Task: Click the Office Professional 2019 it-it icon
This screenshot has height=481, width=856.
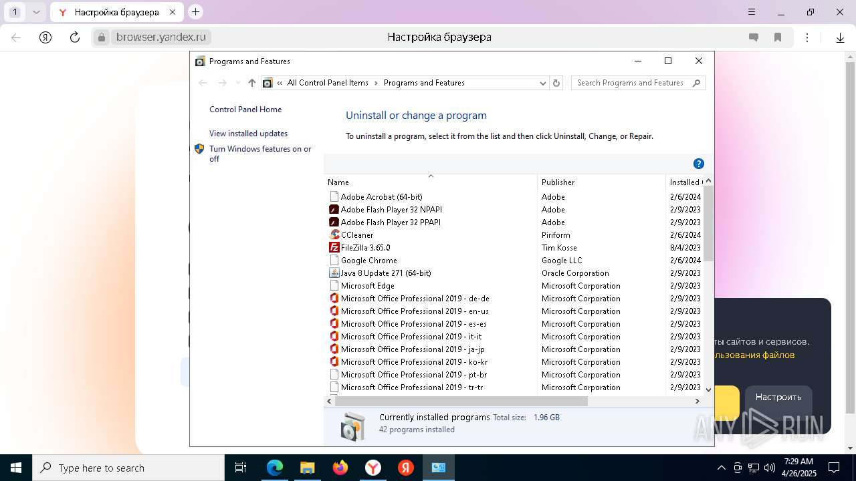Action: 334,337
